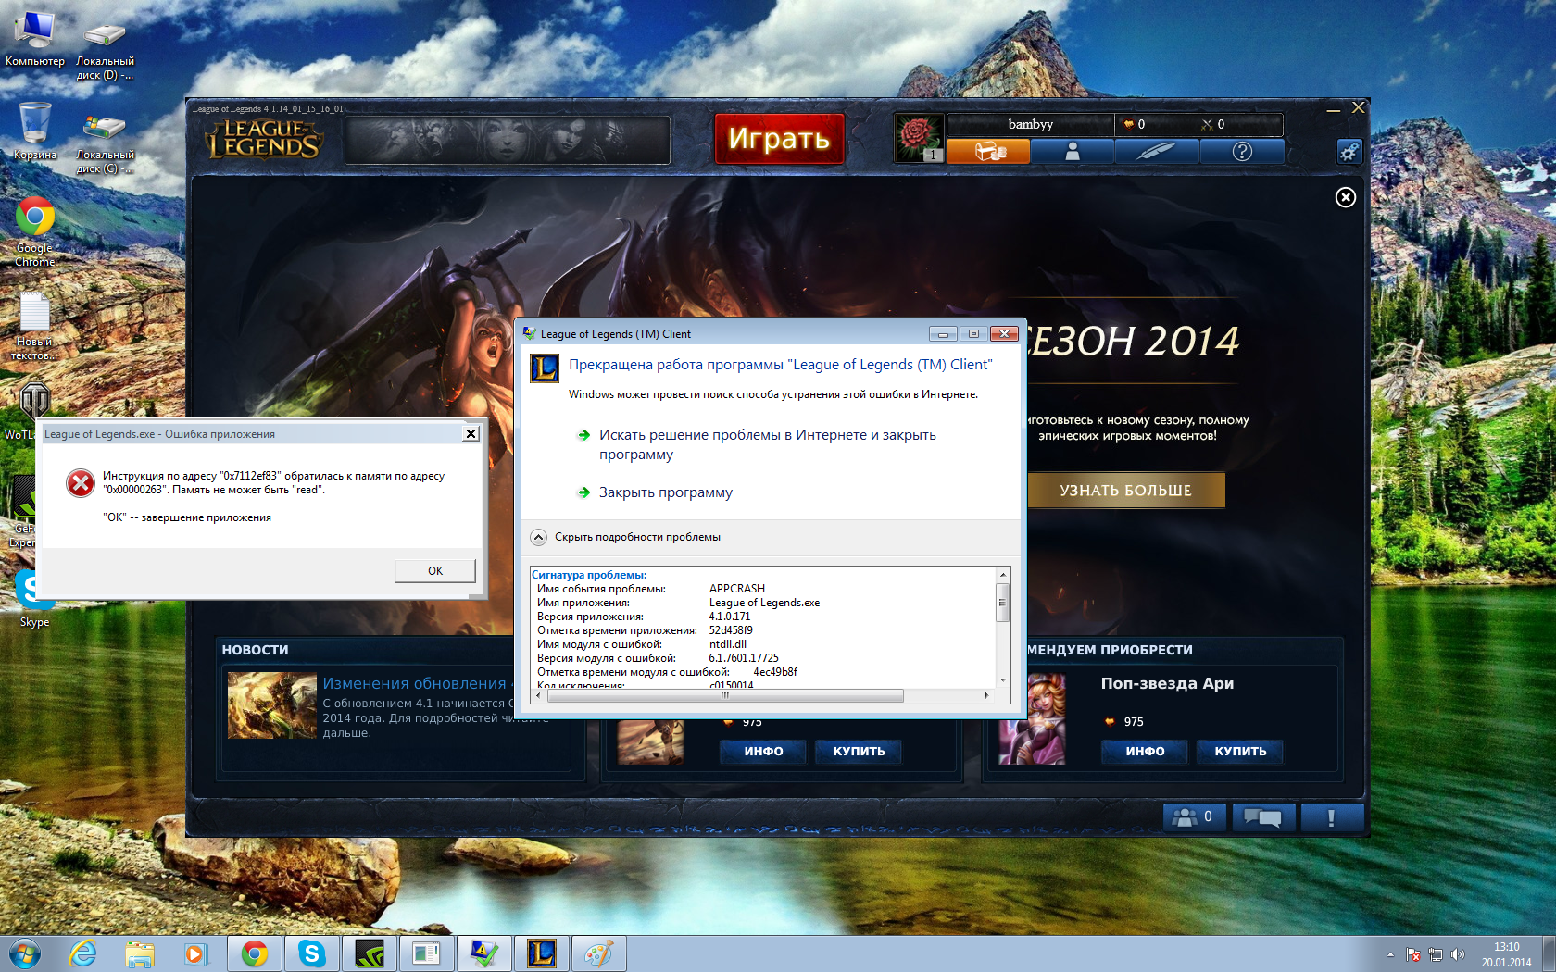Screen dimensions: 1556x972
Task: Open Windows Media Player on taskbar
Action: click(195, 953)
